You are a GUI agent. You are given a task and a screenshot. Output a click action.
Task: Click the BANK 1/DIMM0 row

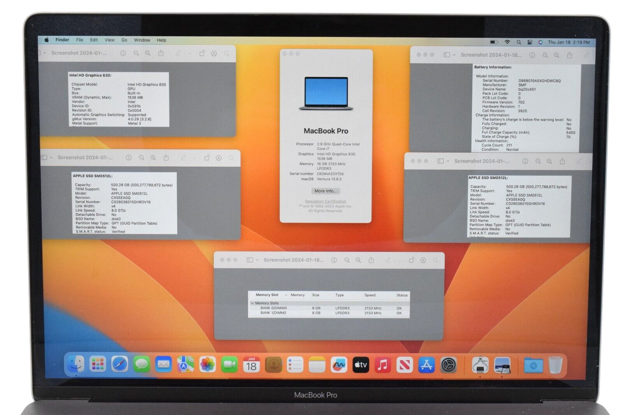[x=329, y=313]
